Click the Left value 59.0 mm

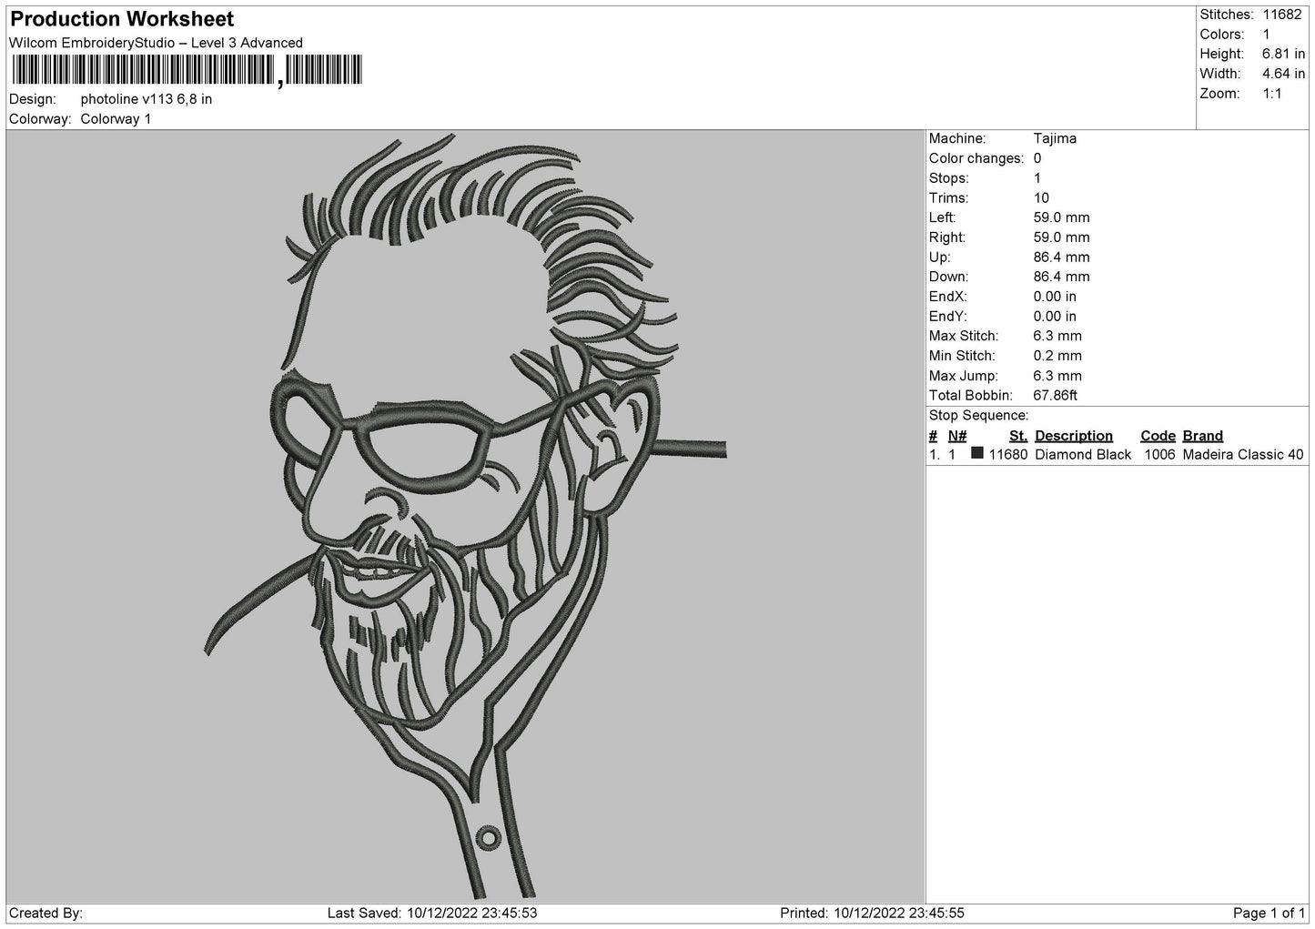pos(1061,217)
